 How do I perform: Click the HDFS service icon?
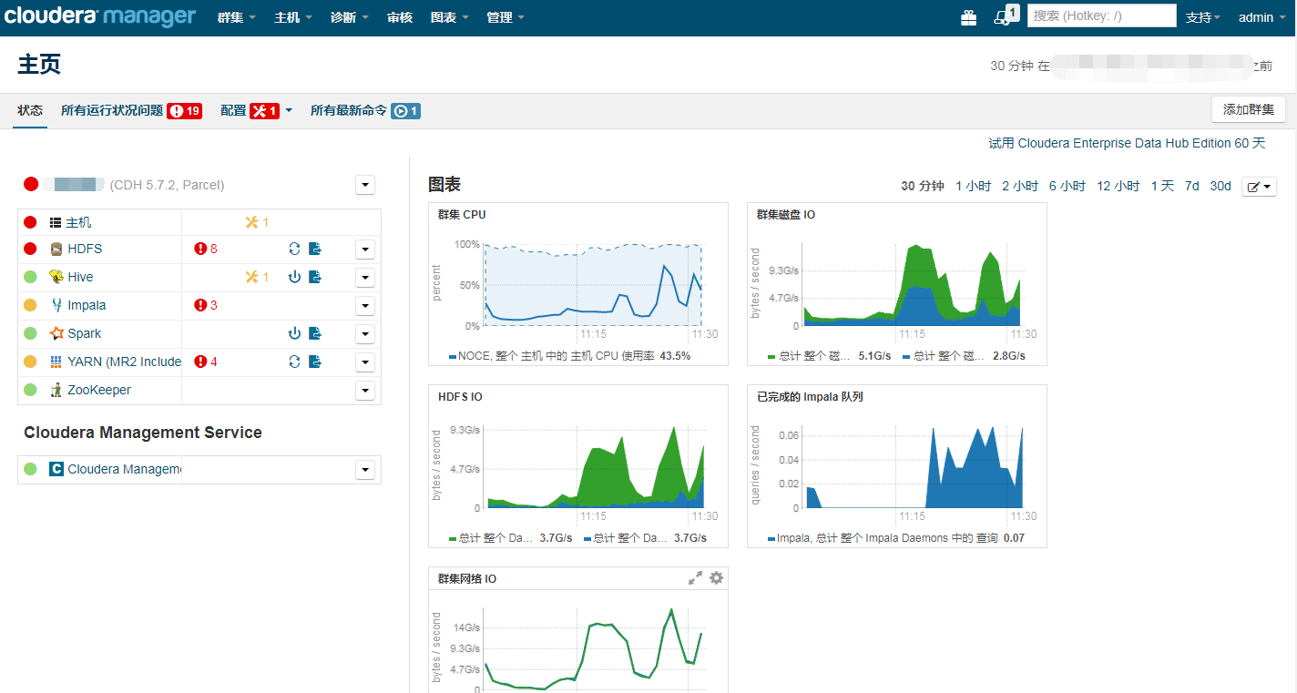pos(56,249)
